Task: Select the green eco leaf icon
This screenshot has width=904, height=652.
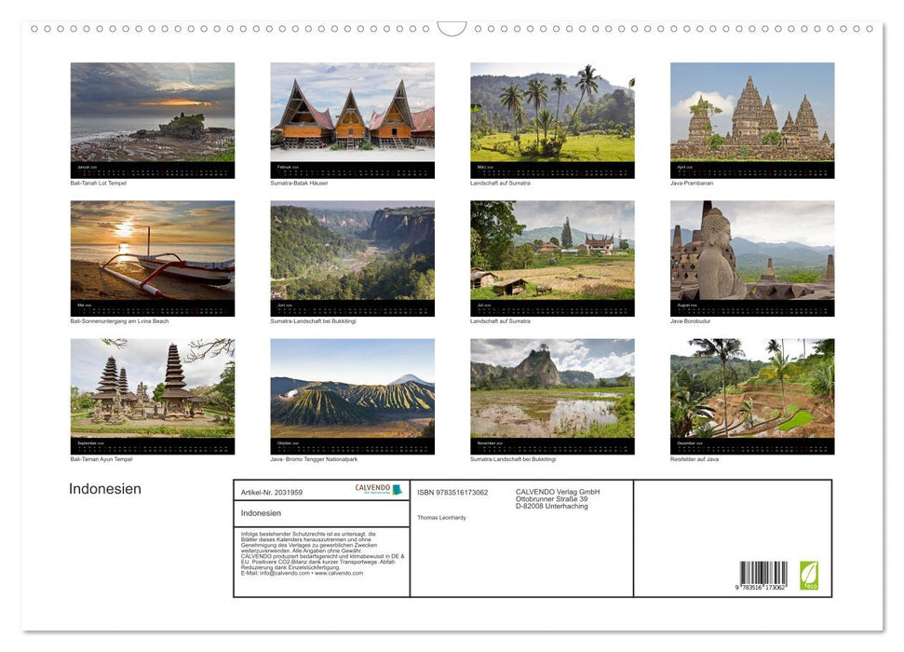Action: click(x=810, y=573)
